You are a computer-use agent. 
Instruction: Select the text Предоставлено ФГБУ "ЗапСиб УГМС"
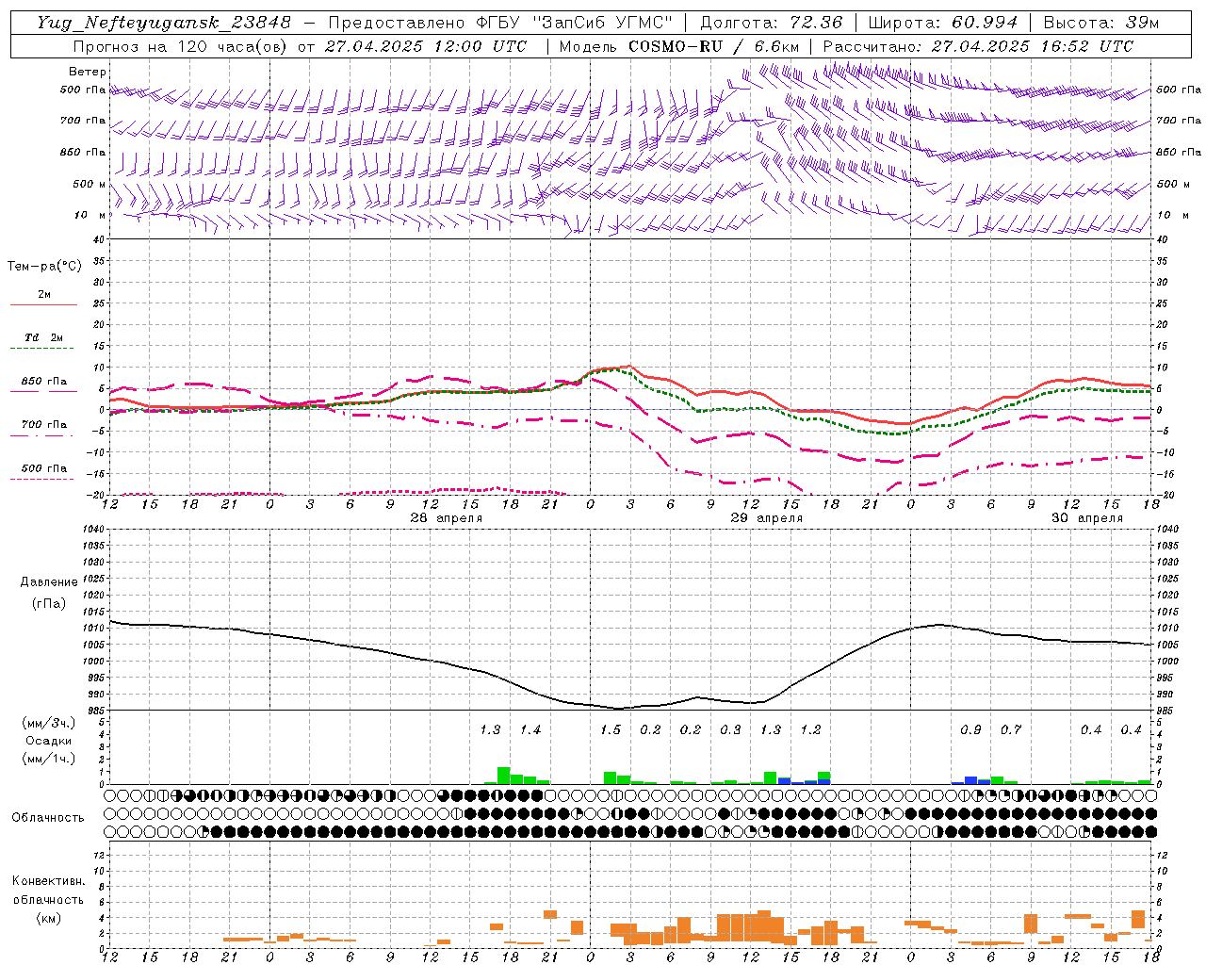click(500, 23)
